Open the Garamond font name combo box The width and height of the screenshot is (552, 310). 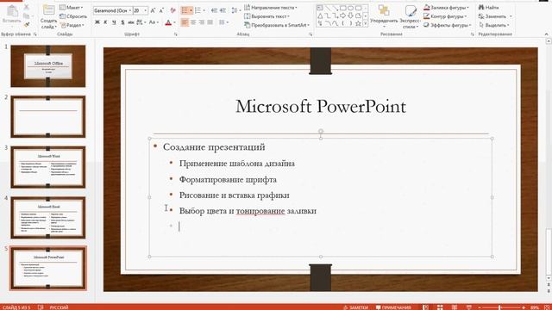pos(113,11)
